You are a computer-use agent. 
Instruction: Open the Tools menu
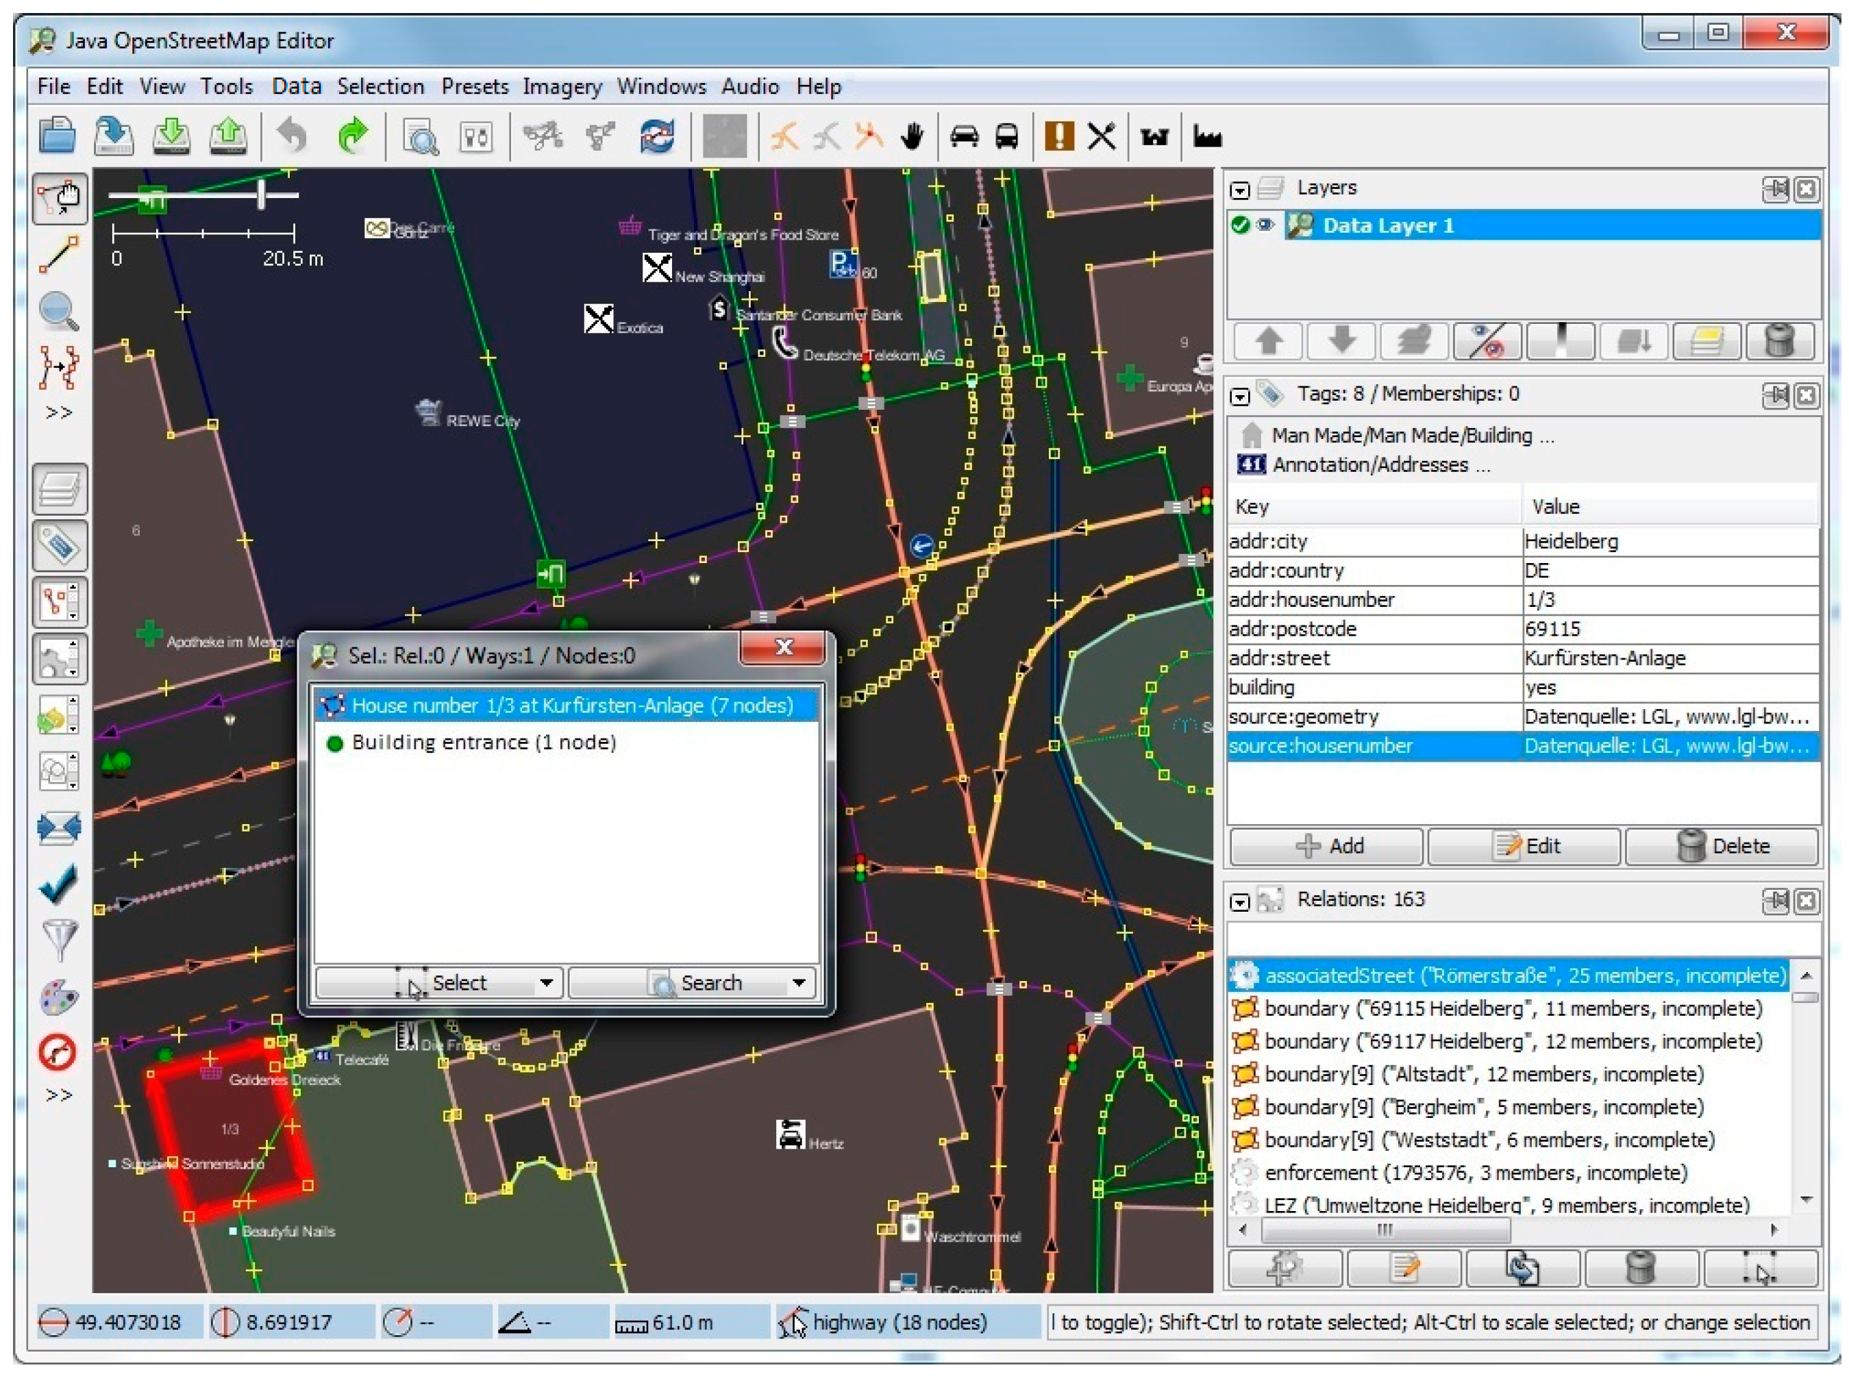click(225, 86)
